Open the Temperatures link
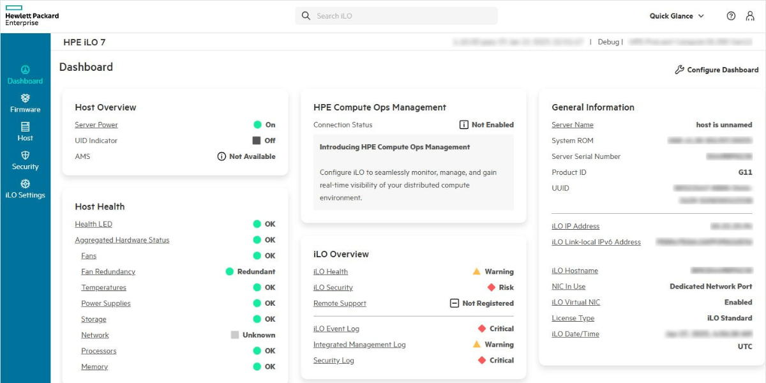The image size is (766, 383). pyautogui.click(x=103, y=288)
